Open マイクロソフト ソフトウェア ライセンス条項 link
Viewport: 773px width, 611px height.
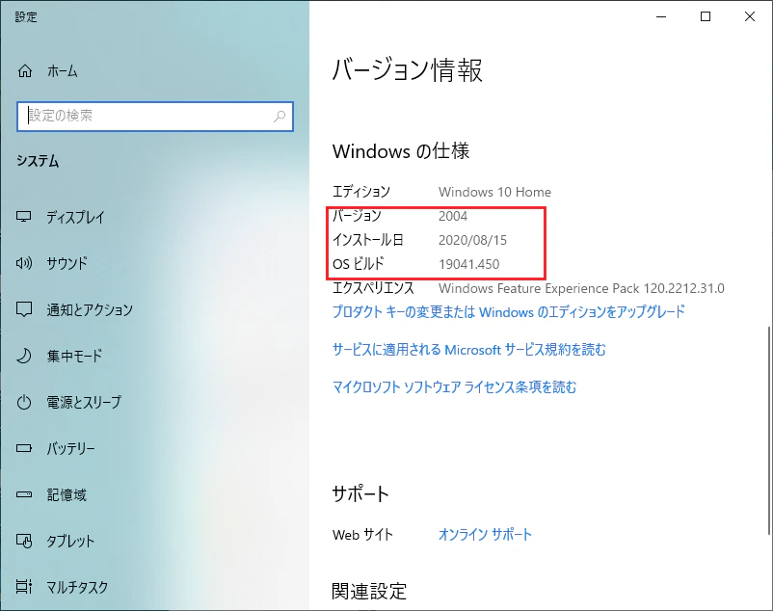pos(454,387)
